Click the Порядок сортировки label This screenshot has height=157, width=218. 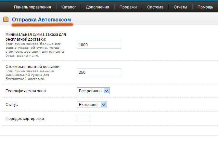pyautogui.click(x=25, y=118)
